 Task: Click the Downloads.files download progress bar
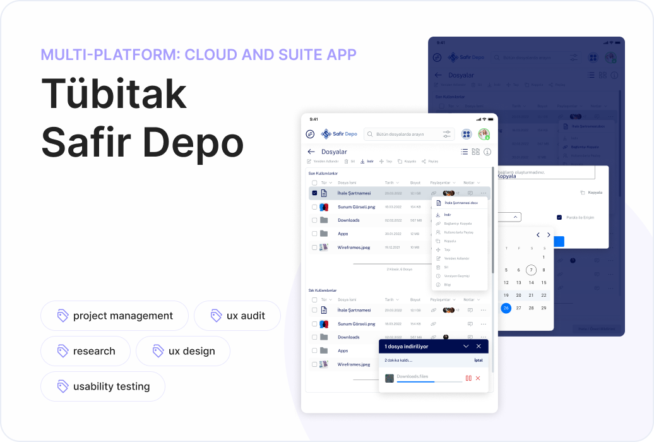click(x=429, y=381)
